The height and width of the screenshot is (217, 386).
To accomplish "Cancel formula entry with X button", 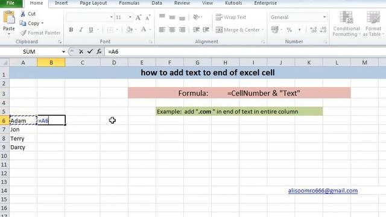I will 81,51.
